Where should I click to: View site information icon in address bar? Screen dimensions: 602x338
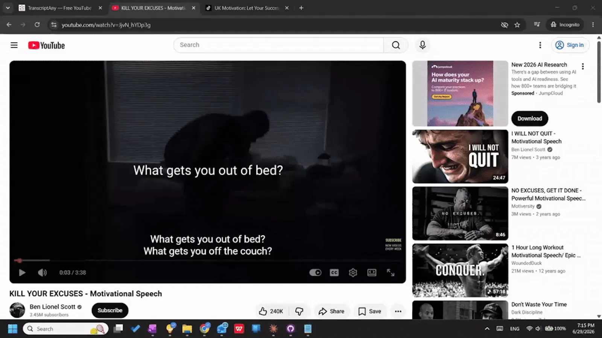pos(54,25)
